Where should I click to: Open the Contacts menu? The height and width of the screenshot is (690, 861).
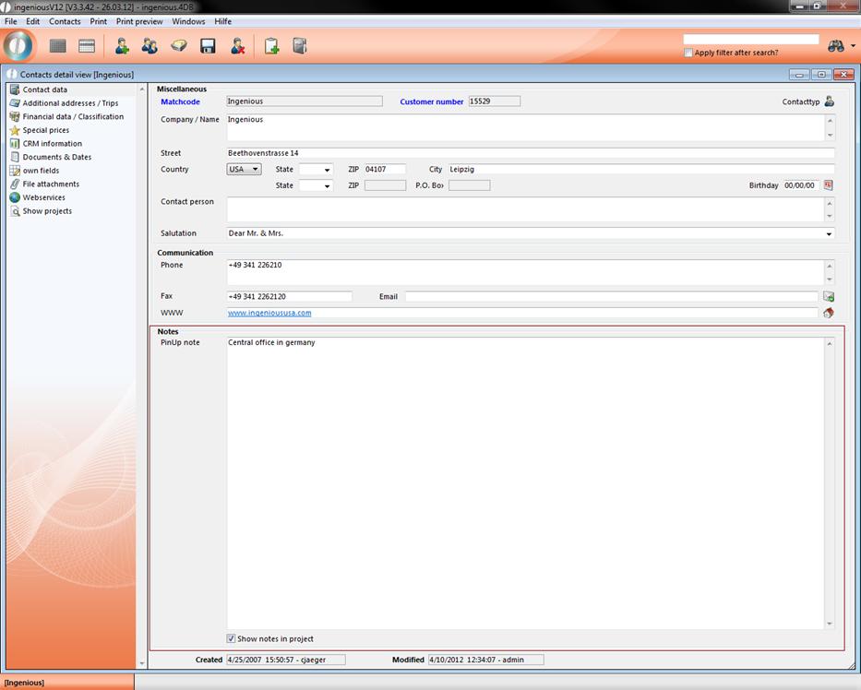pyautogui.click(x=65, y=21)
